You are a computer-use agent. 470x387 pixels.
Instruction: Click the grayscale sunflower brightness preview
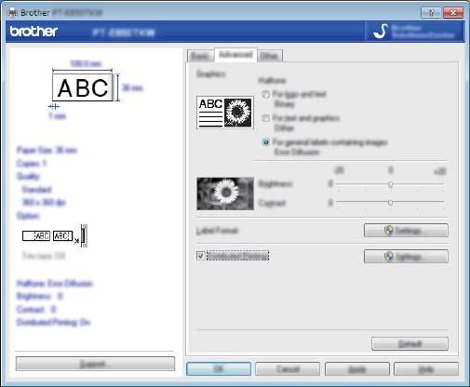[x=225, y=193]
